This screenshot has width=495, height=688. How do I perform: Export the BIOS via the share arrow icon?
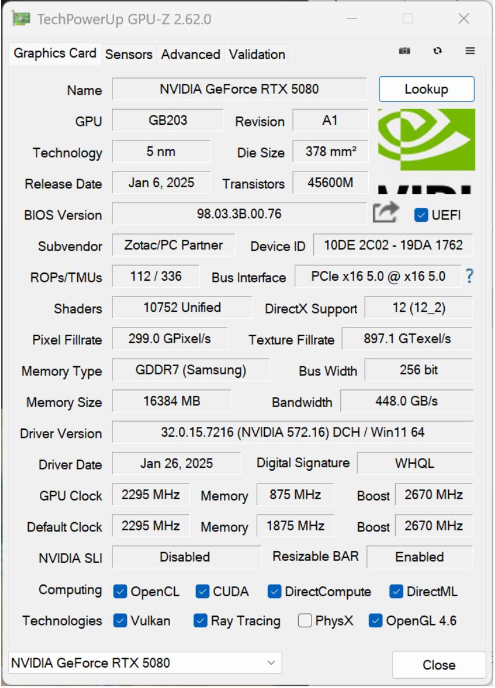(x=385, y=213)
